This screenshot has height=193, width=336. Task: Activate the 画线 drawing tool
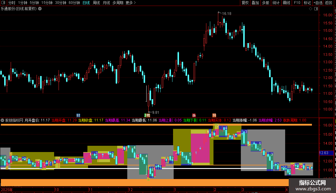point(287,3)
